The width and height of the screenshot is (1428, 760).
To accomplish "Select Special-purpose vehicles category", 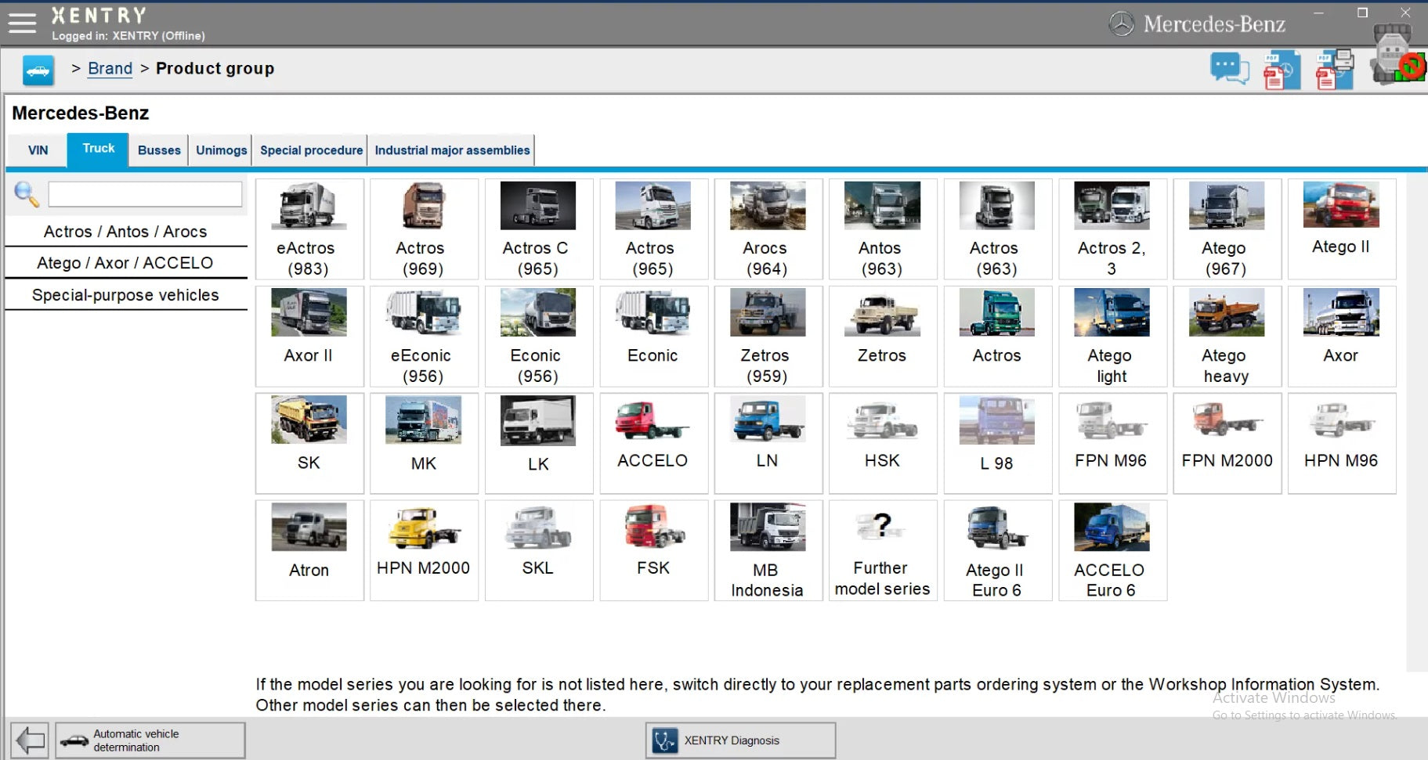I will (125, 295).
